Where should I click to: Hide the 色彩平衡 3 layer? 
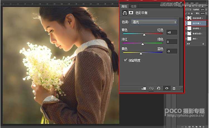coord(186,23)
